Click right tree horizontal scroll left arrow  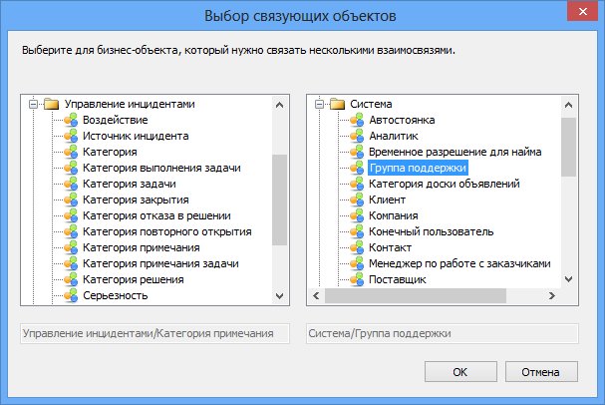pyautogui.click(x=316, y=295)
